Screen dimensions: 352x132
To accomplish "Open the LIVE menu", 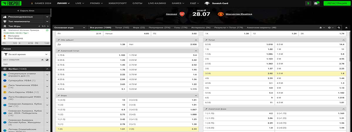I will 79,3.
